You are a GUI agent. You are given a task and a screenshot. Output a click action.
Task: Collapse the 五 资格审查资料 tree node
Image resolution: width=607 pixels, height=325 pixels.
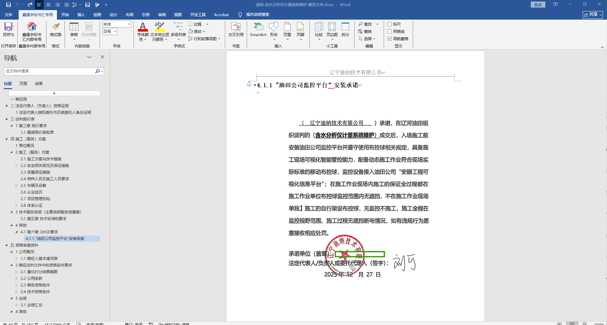[x=7, y=245]
